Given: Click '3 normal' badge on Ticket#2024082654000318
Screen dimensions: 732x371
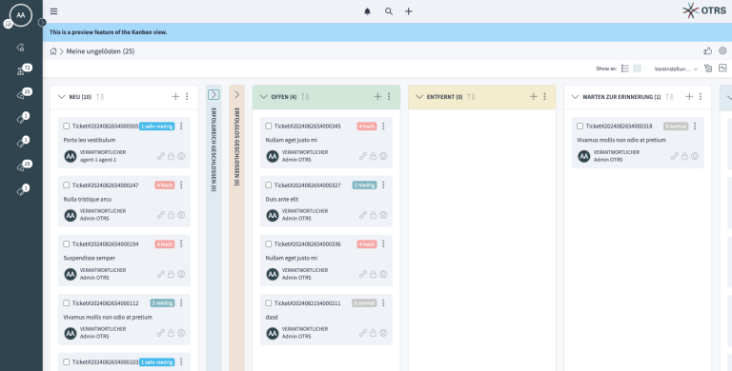Looking at the screenshot, I should pos(676,127).
